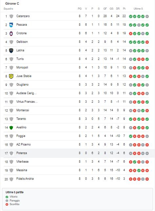155x211 pixels.
Task: Click the Girone C title
Action: tap(12, 4)
